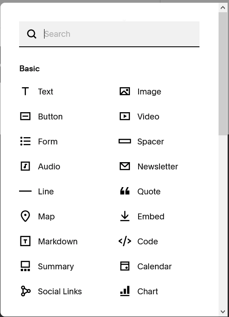Select the Text block icon
Image resolution: width=229 pixels, height=317 pixels.
(x=25, y=91)
